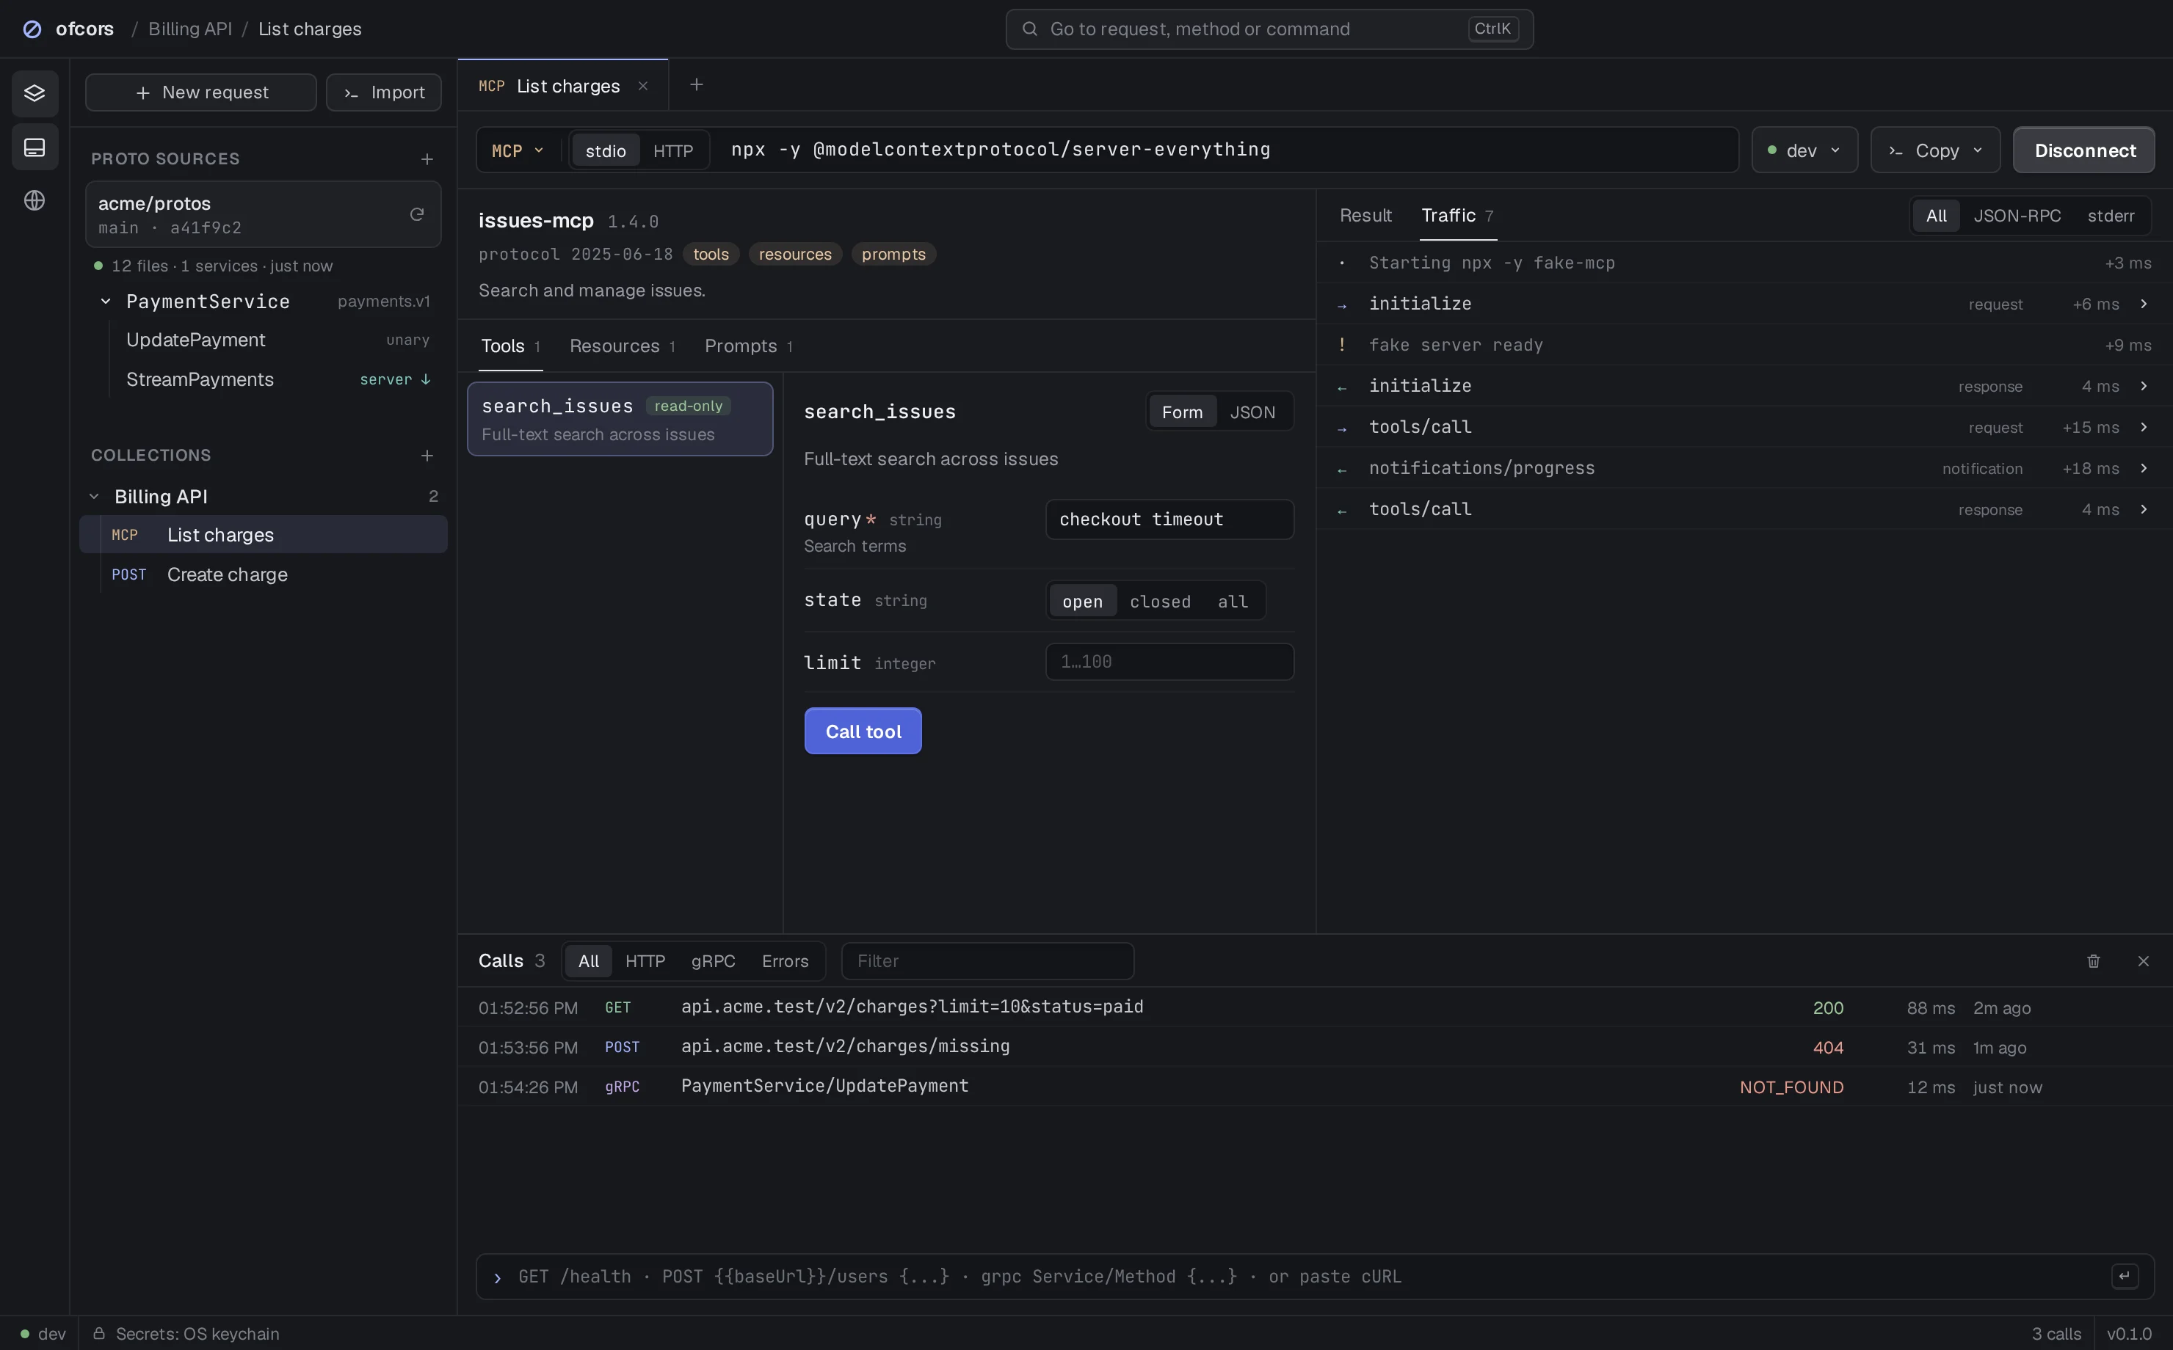Open the collections layers sidebar icon
The height and width of the screenshot is (1350, 2173).
coord(35,93)
